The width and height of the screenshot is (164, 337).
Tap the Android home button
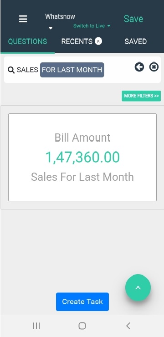82,326
